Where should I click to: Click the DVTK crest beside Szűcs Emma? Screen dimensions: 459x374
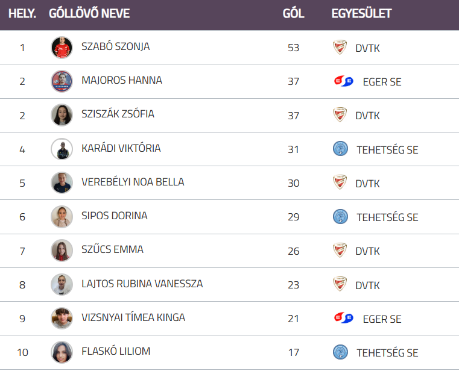coord(340,251)
